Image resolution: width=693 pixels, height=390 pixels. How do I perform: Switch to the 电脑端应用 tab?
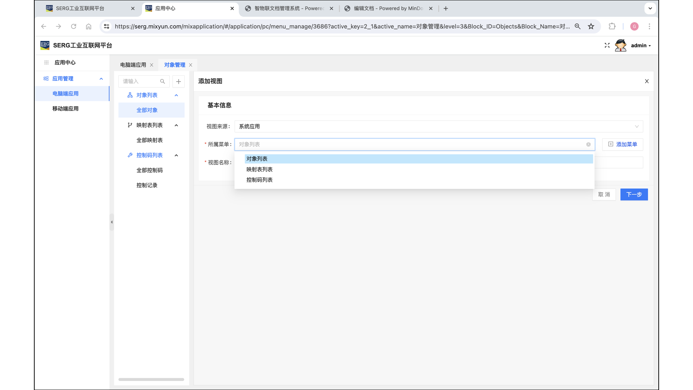[133, 65]
